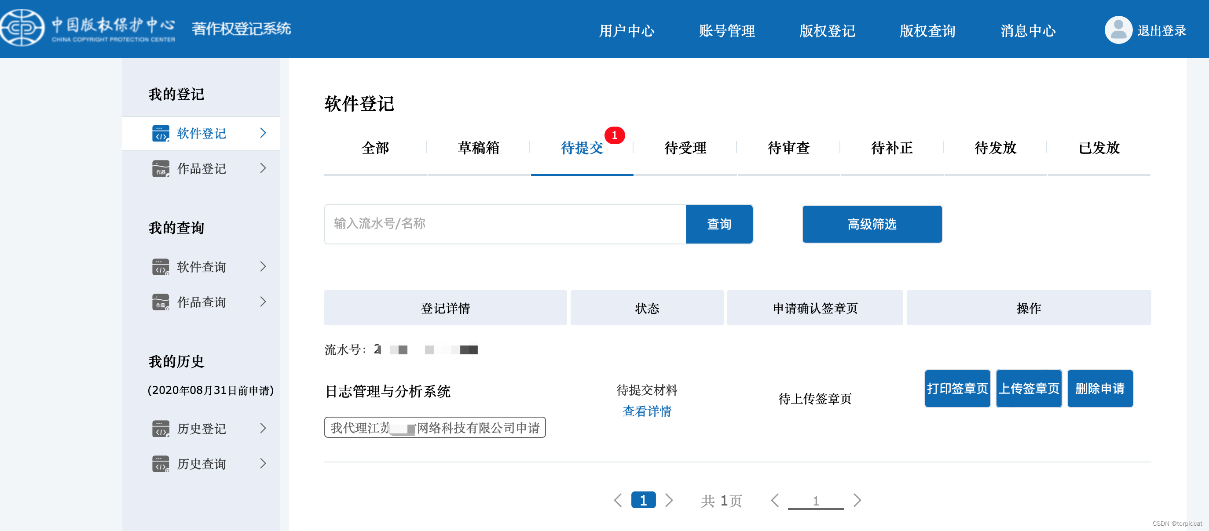Focus the 输入流水号/名称 search field
Viewport: 1209px width, 531px height.
505,224
